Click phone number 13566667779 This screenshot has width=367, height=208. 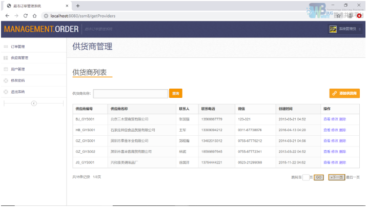(x=212, y=119)
